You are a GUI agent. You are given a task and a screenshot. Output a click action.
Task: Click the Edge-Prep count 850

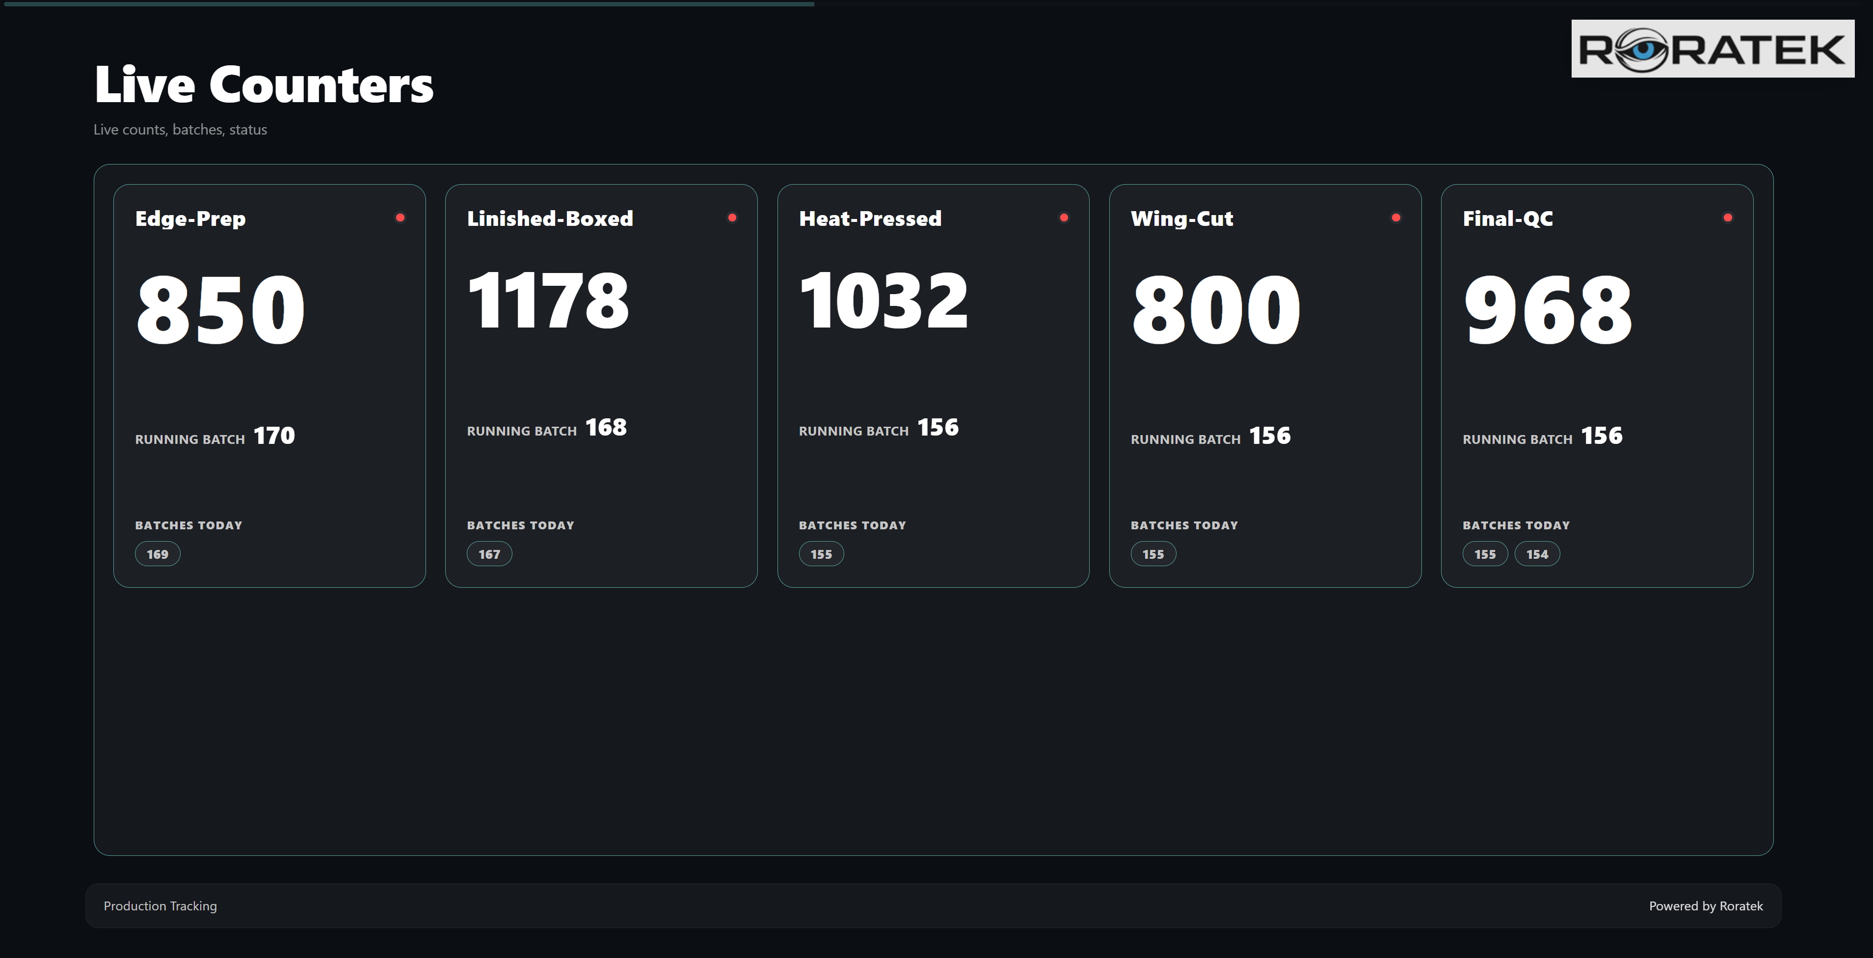[220, 309]
